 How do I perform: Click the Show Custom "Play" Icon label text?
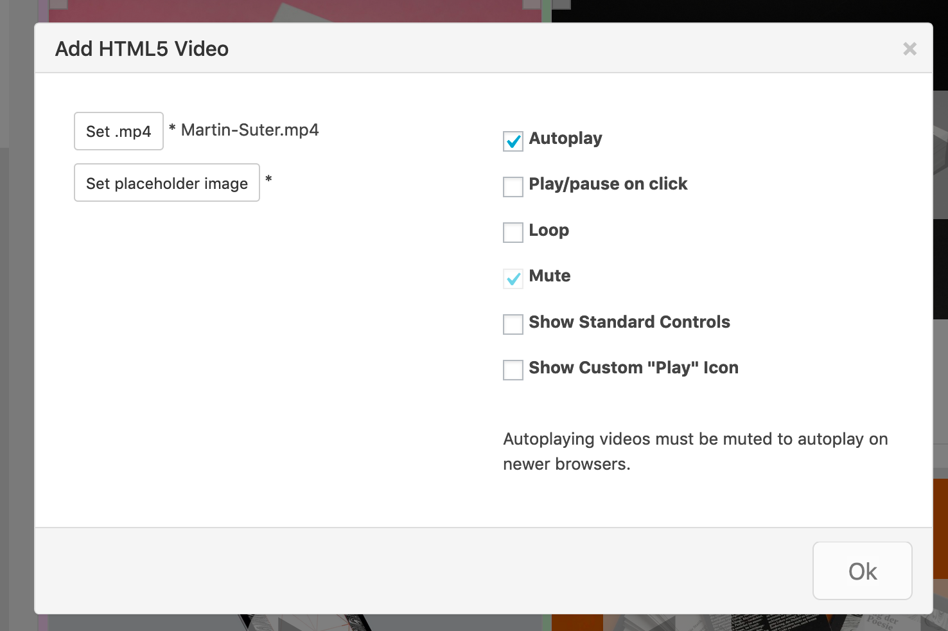tap(633, 368)
